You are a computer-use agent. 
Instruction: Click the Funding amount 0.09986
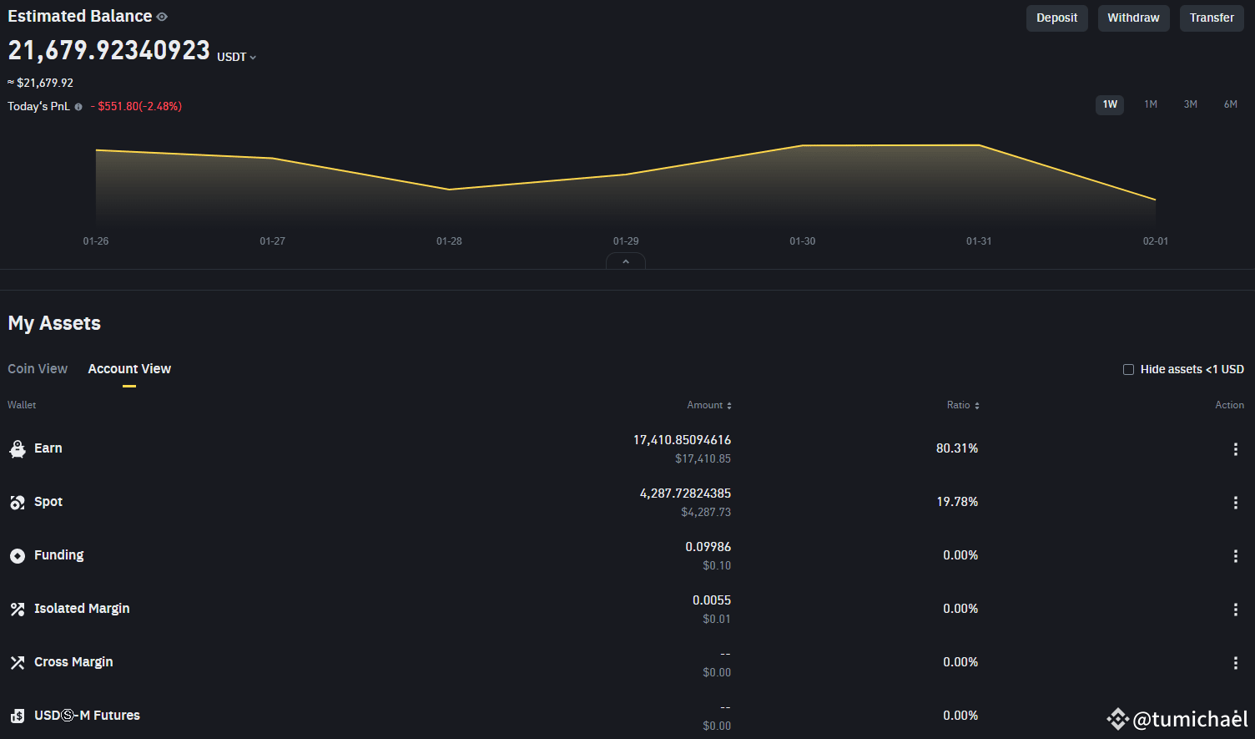pos(708,547)
